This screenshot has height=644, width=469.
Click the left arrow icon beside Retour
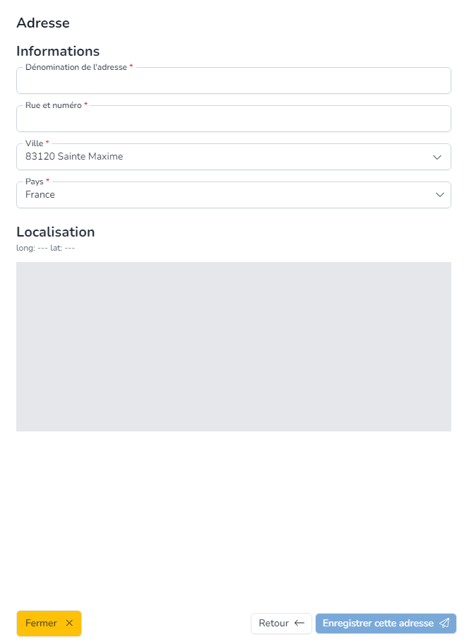coord(299,623)
